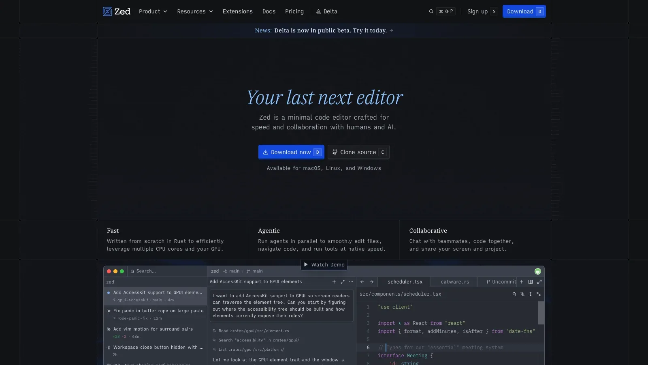Expand the agent panel with the diagonal arrows icon
This screenshot has width=648, height=365.
coord(343,282)
